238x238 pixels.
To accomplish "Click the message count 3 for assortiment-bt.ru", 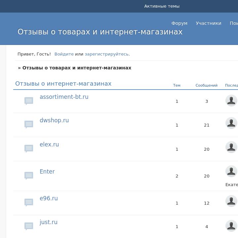I will point(207,101).
